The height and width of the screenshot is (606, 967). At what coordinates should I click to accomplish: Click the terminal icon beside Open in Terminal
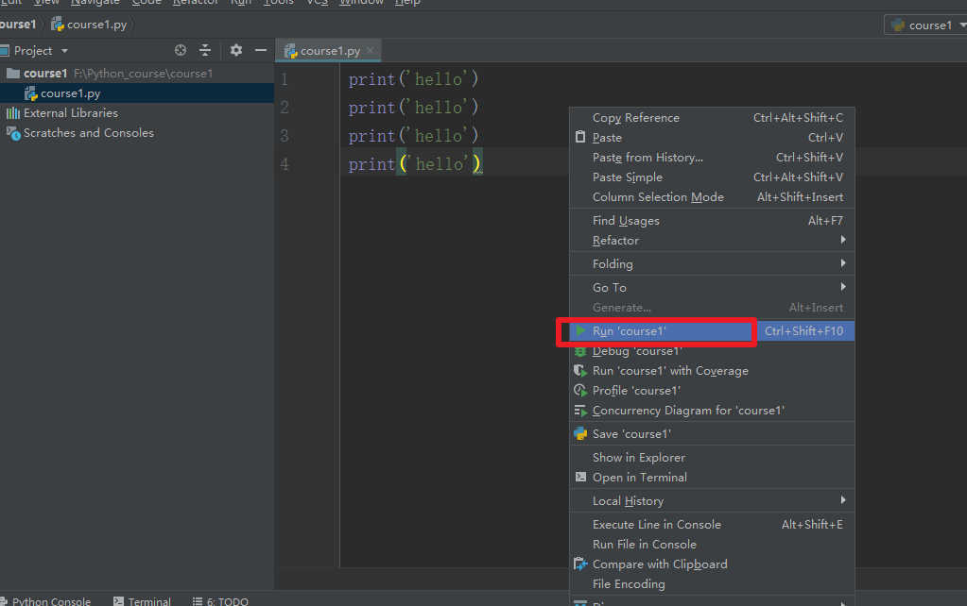tap(580, 478)
